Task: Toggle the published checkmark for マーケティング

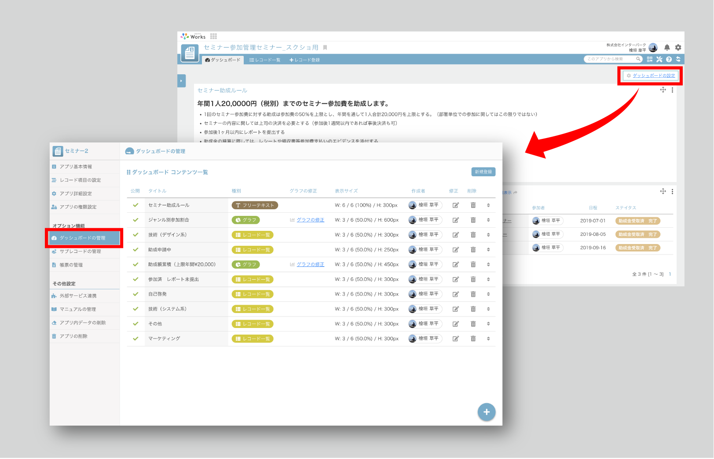Action: click(x=135, y=339)
